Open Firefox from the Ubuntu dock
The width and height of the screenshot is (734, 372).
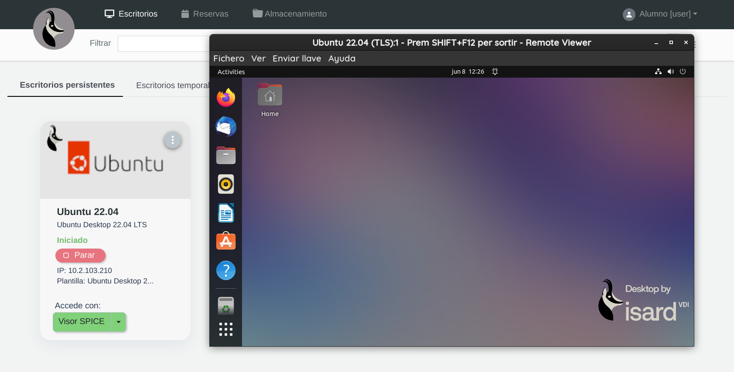(x=226, y=98)
